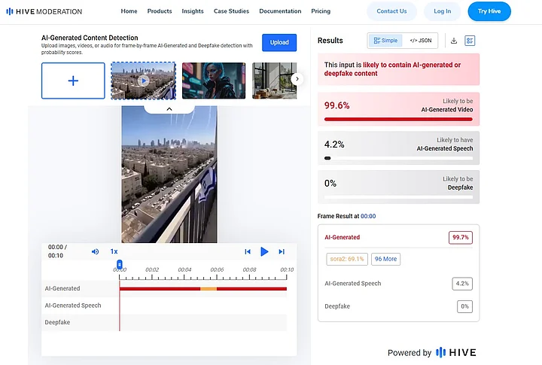Viewport: 542px width, 365px height.
Task: Expand the '96 More' model list
Action: pos(385,259)
